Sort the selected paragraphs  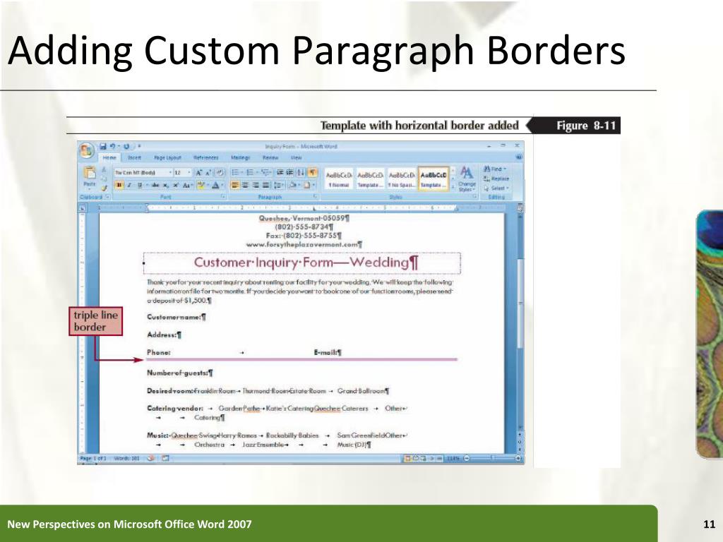[300, 172]
